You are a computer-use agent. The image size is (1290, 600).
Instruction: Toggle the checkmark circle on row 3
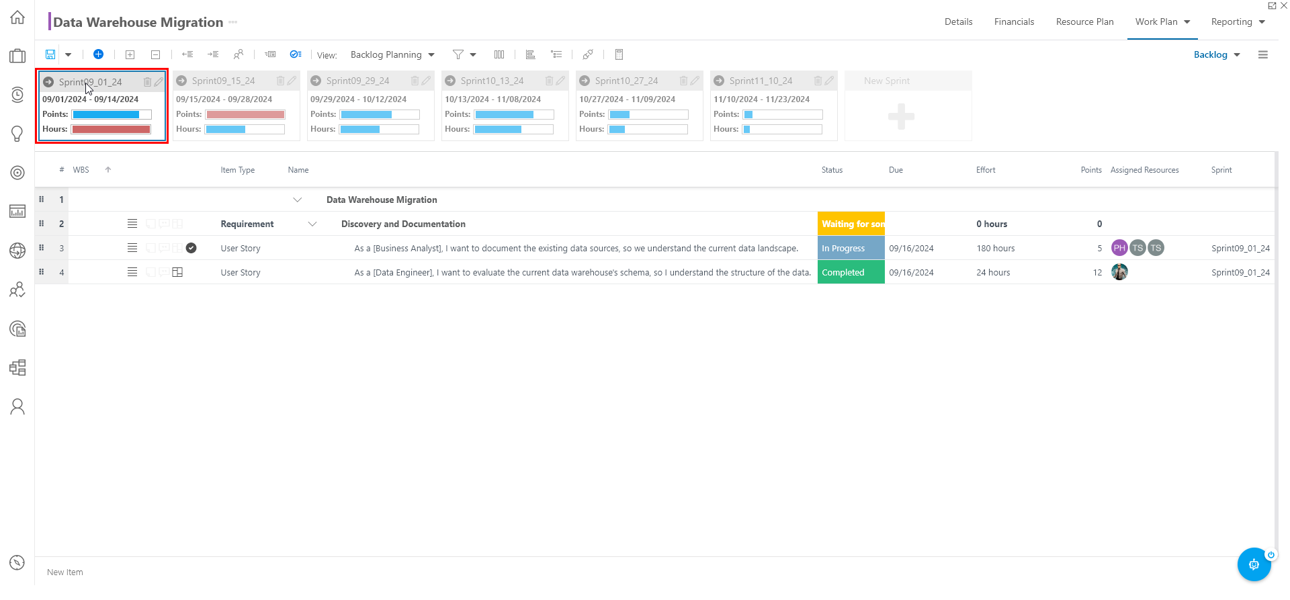click(191, 248)
